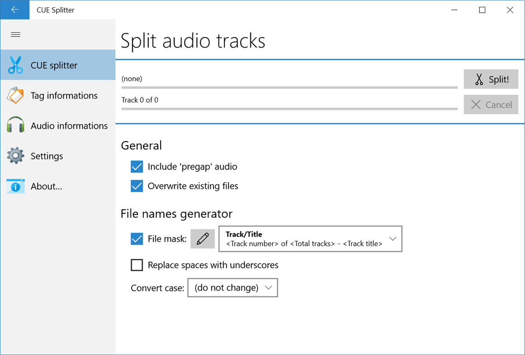Open the Convert case dropdown
The height and width of the screenshot is (355, 525).
pyautogui.click(x=232, y=287)
